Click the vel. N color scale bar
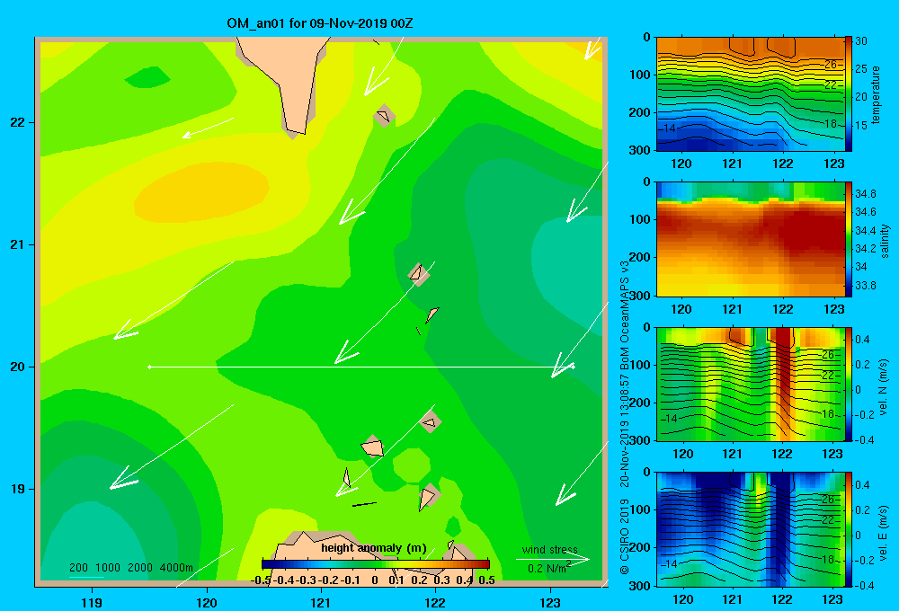The height and width of the screenshot is (611, 899). click(x=849, y=384)
